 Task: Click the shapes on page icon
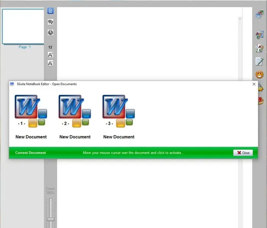click(x=259, y=48)
